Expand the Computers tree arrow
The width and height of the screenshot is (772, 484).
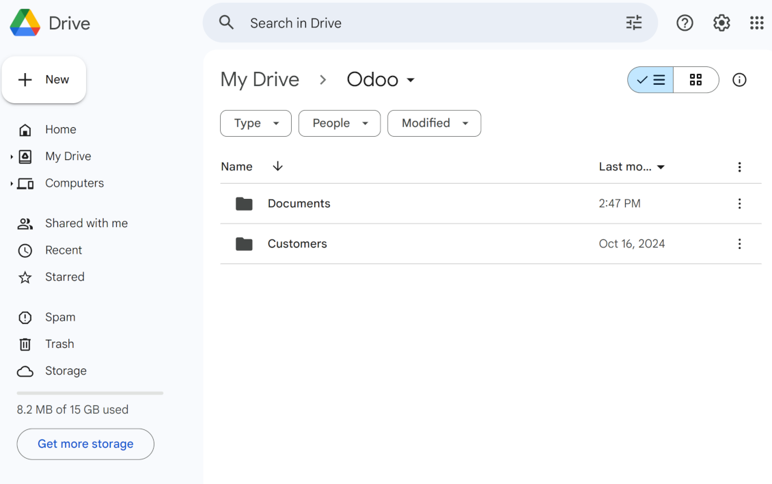12,184
